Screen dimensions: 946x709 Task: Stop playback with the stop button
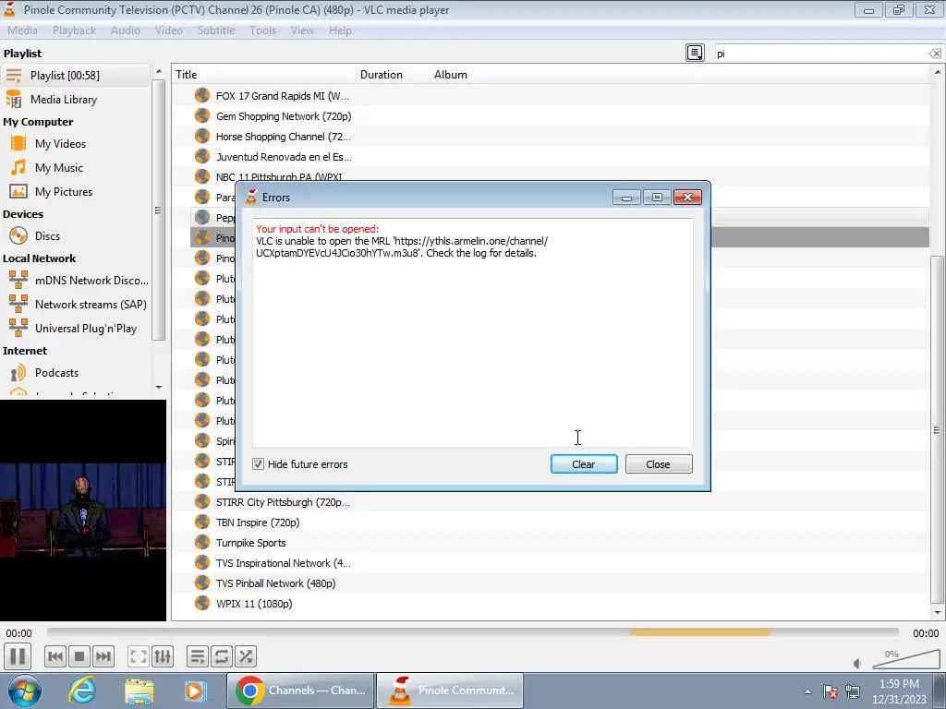[79, 656]
